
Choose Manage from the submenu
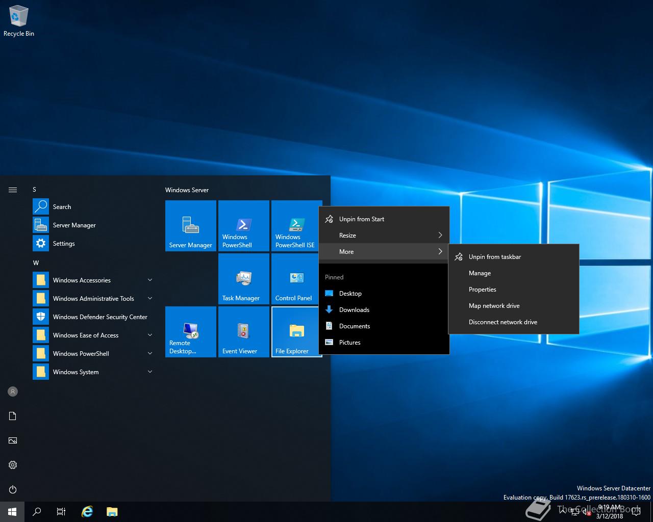click(514, 273)
